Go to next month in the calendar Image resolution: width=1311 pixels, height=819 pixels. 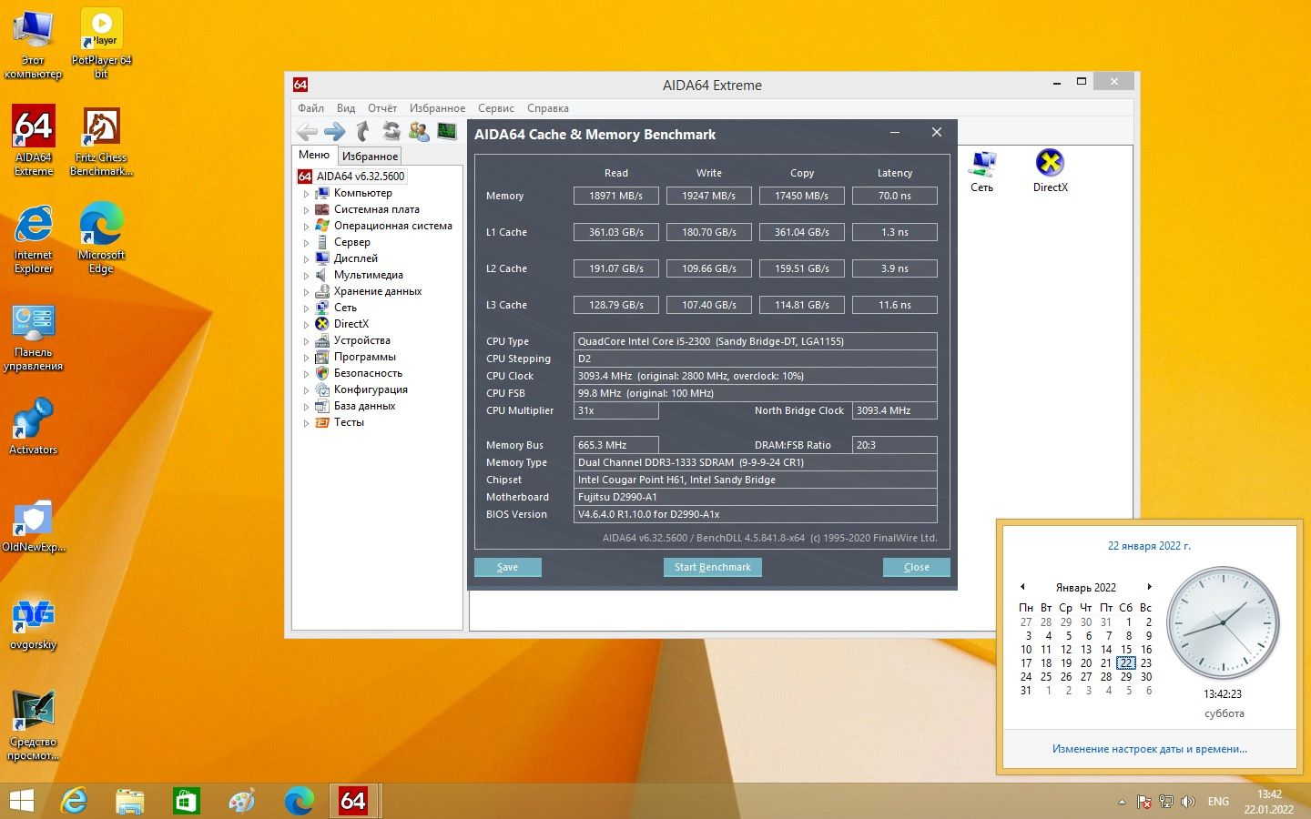(1150, 587)
